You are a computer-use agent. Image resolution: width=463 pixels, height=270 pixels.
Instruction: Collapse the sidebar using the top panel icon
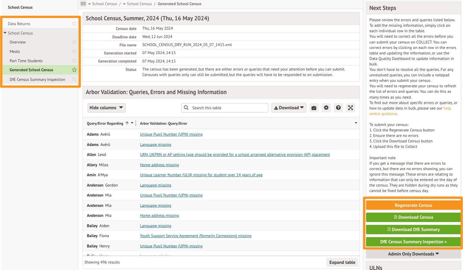[83, 4]
